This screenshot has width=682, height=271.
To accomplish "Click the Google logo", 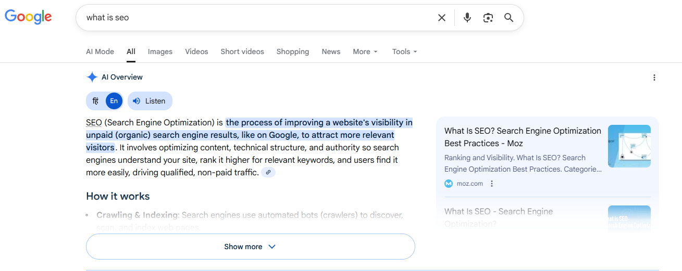I will click(x=28, y=17).
